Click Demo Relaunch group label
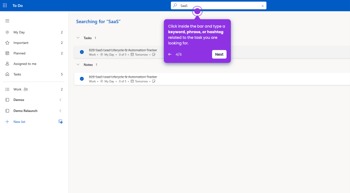Screen dimensions: 350x193 pyautogui.click(x=25, y=111)
